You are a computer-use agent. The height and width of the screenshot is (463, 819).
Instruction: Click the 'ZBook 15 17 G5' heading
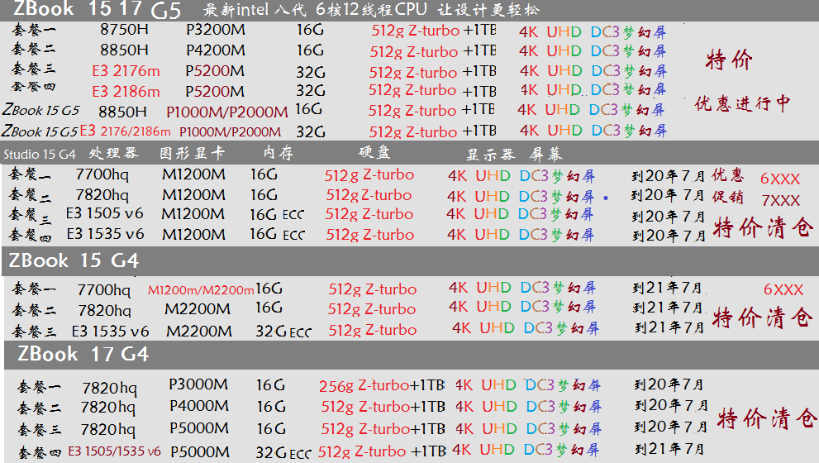[x=97, y=9]
